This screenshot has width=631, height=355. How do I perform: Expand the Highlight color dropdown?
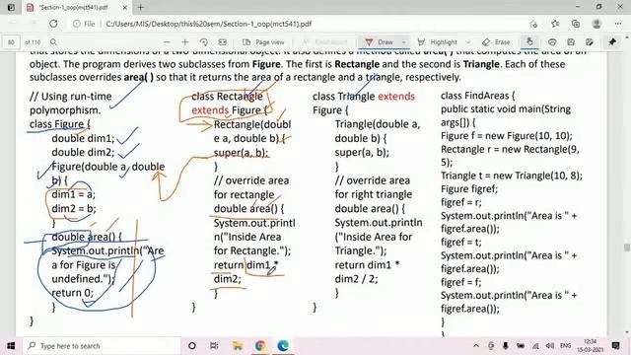(467, 41)
